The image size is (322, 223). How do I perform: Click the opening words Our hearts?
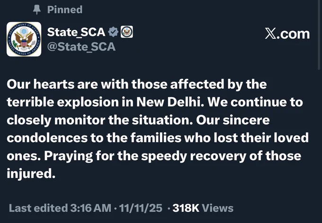point(40,84)
